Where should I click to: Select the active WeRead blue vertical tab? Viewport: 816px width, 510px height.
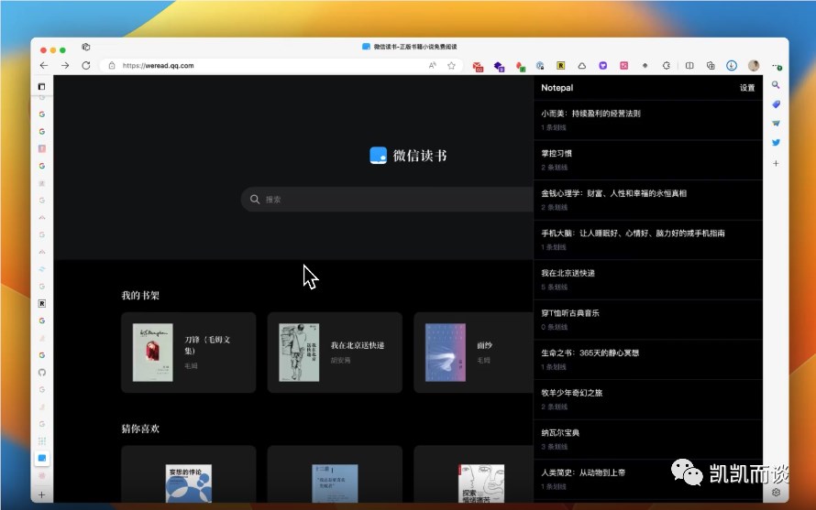click(x=42, y=458)
